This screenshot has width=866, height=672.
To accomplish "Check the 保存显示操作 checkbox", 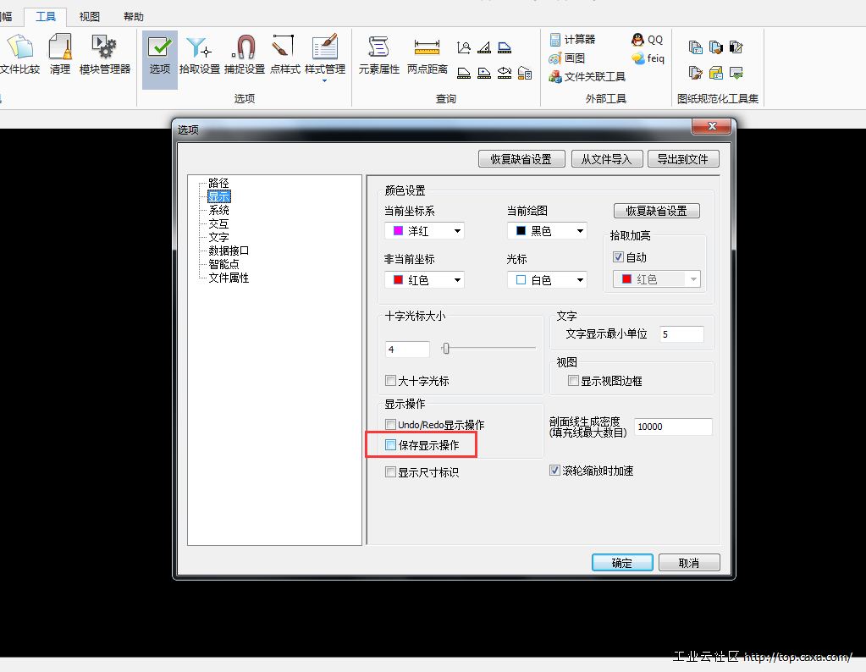I will (390, 444).
